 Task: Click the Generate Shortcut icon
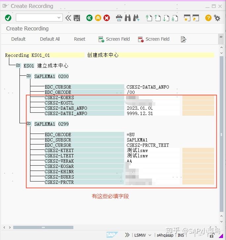coord(196,18)
